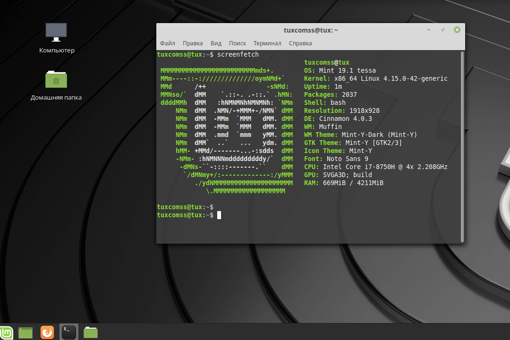
Task: Minimize the terminal window
Action: click(x=428, y=29)
